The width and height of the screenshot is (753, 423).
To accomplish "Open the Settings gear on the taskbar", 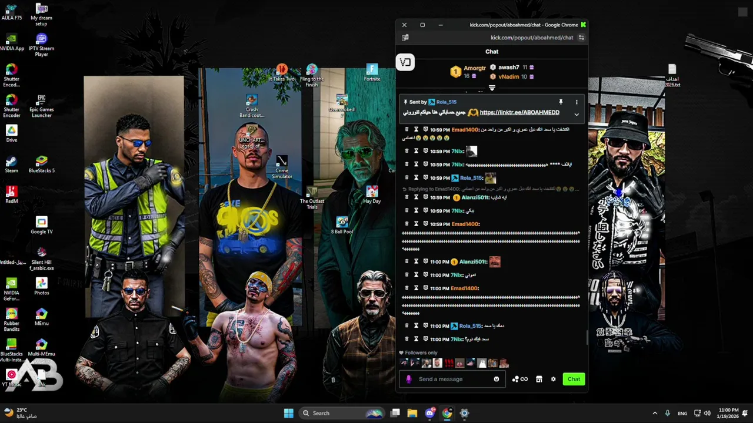I will pos(464,413).
